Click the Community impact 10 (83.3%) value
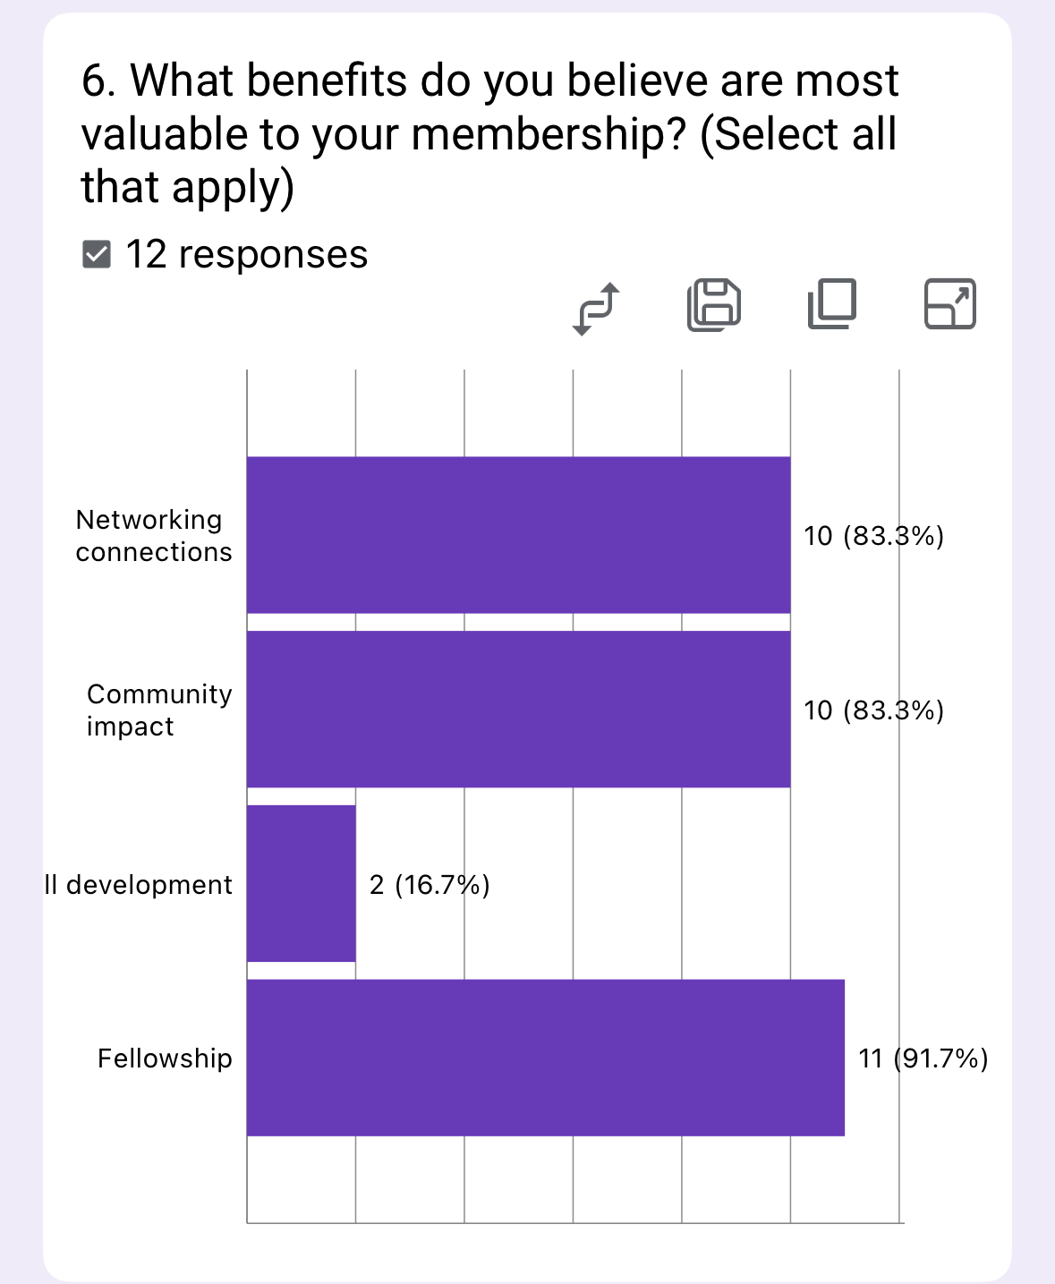Image resolution: width=1055 pixels, height=1284 pixels. (x=873, y=710)
